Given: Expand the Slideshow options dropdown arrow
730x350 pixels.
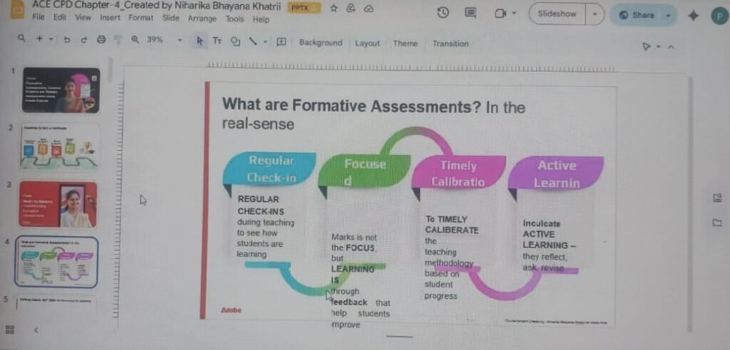Looking at the screenshot, I should (595, 14).
